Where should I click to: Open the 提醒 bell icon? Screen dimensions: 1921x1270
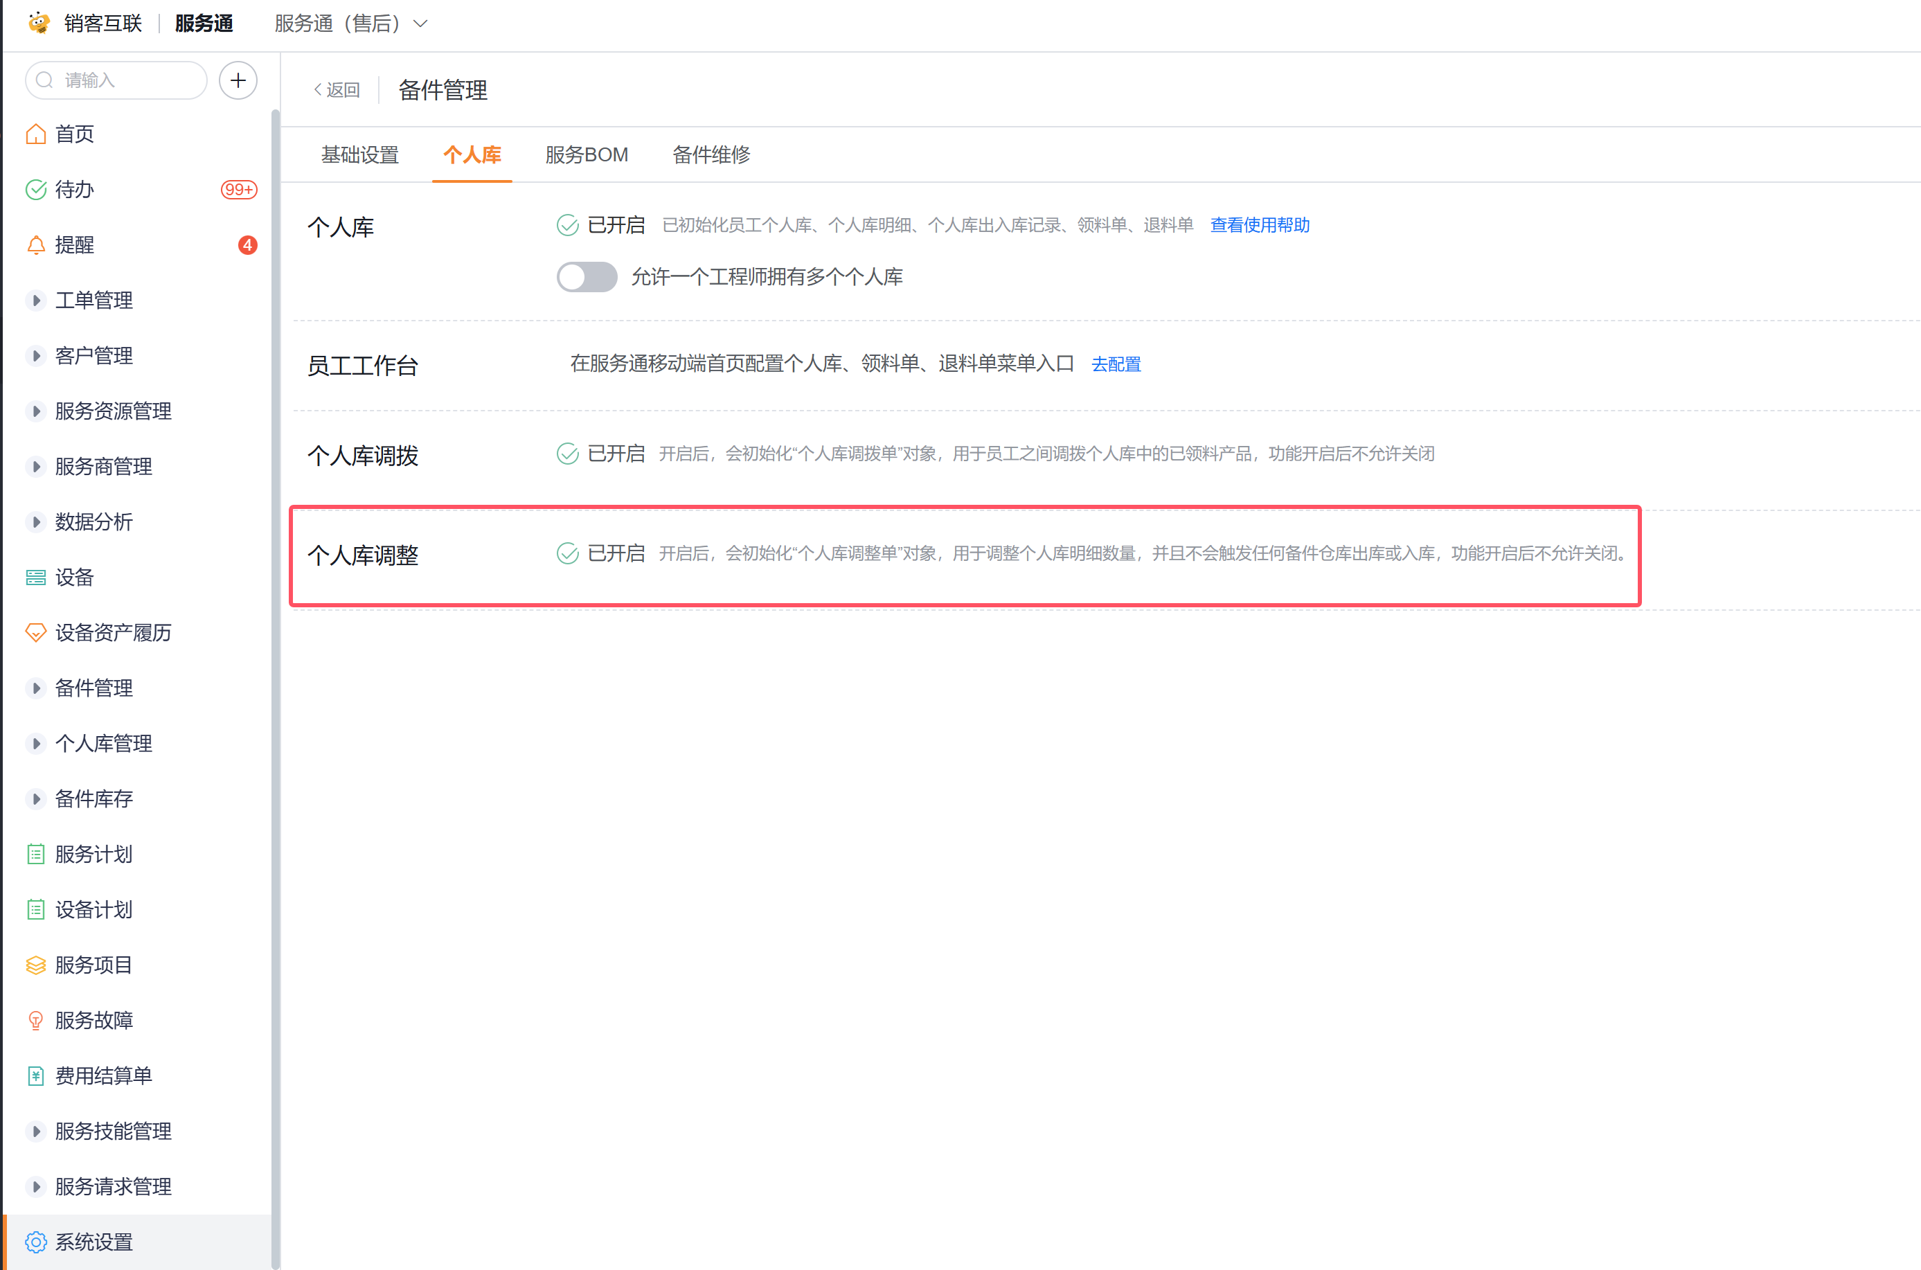coord(35,244)
